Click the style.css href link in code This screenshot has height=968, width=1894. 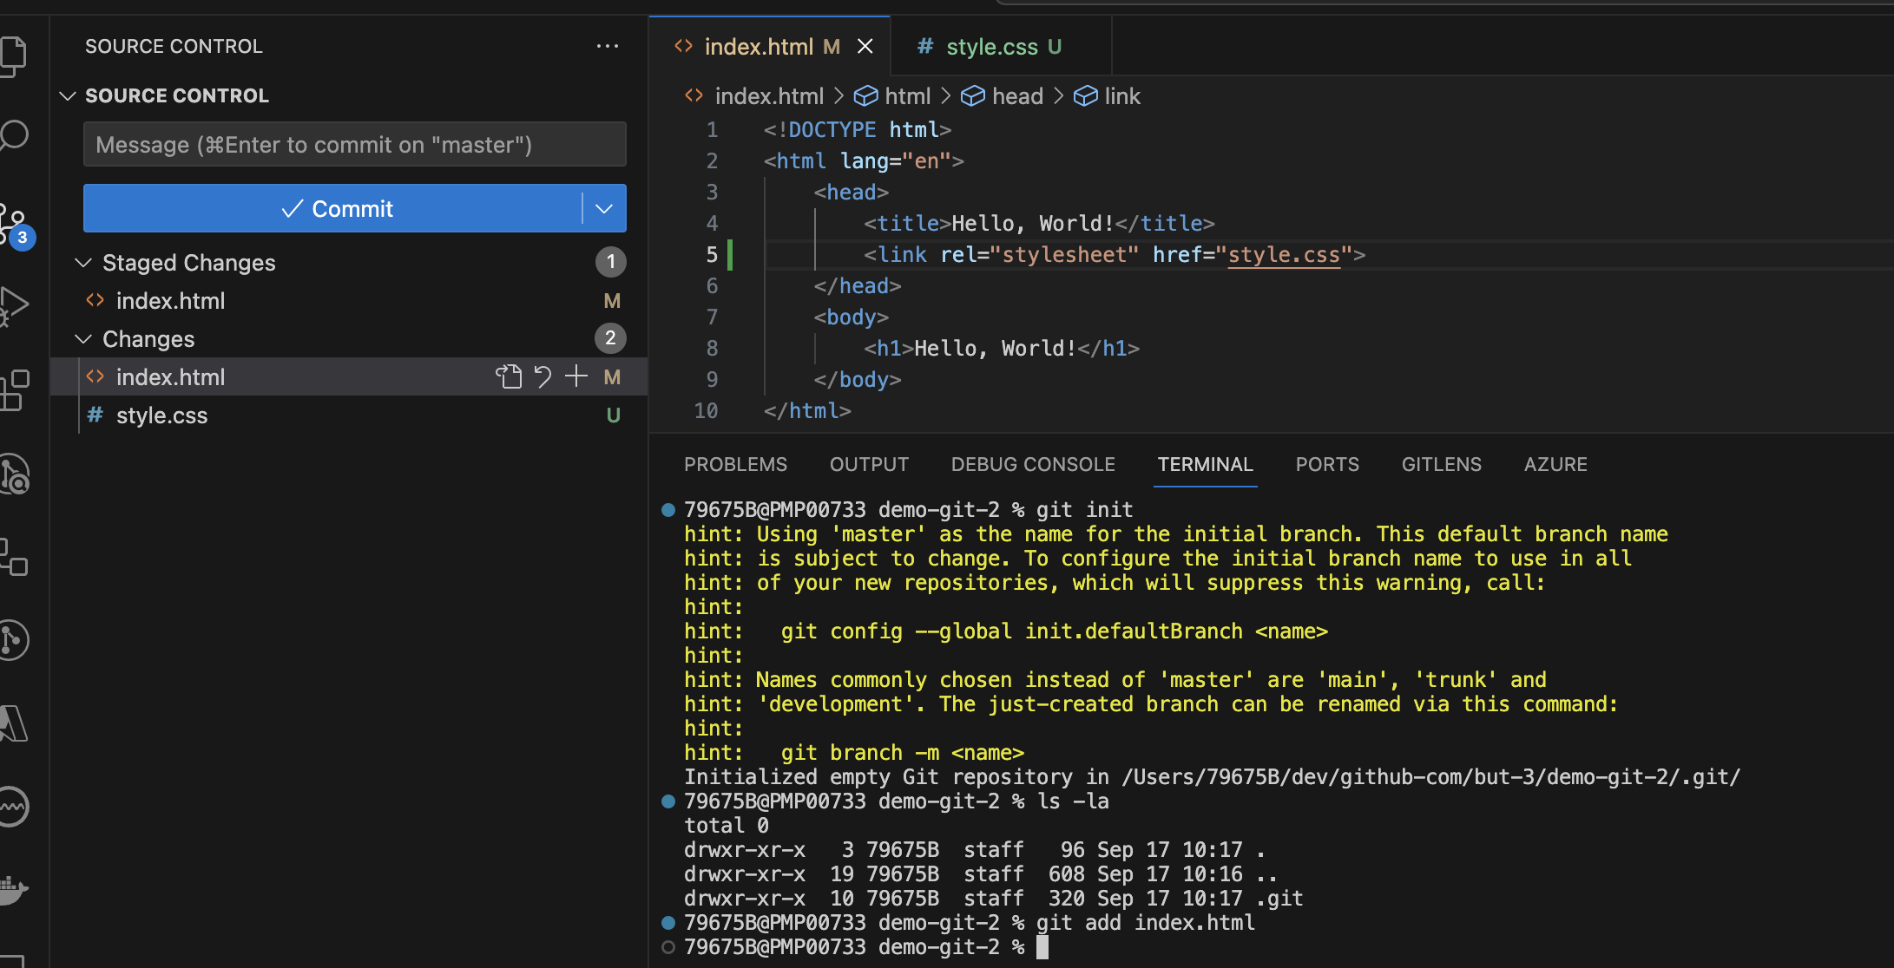coord(1284,254)
